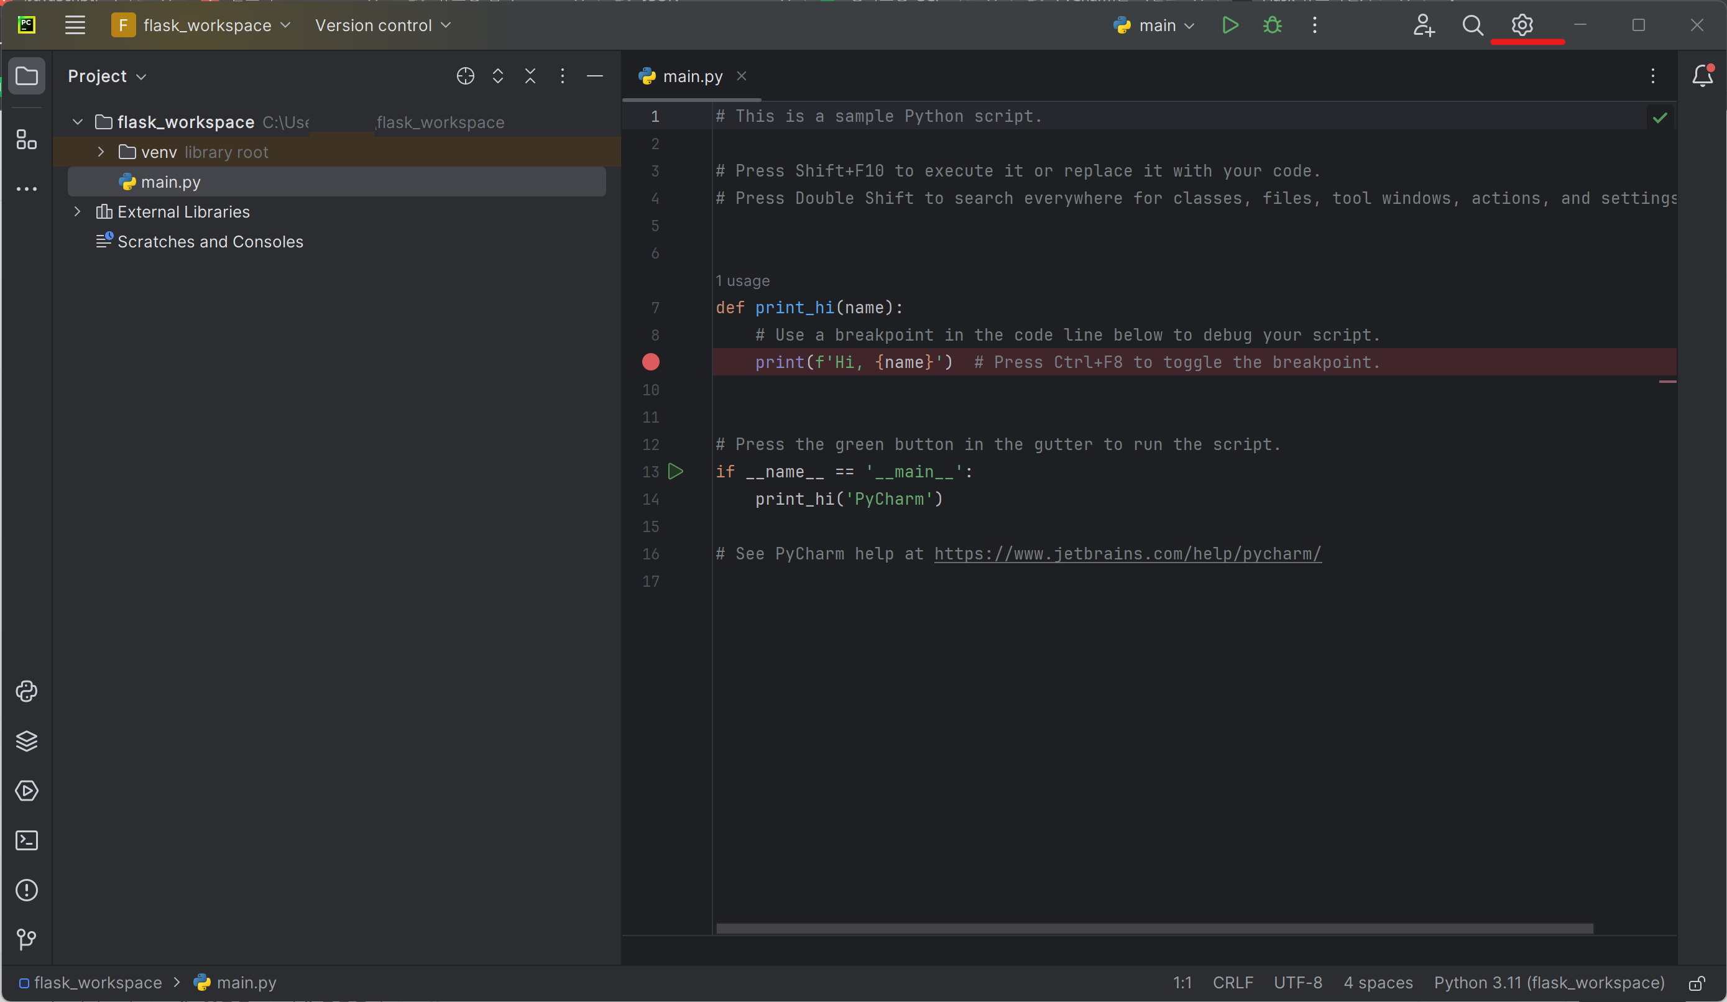This screenshot has height=1002, width=1727.
Task: Open the Structure tool window icon
Action: pyautogui.click(x=26, y=140)
